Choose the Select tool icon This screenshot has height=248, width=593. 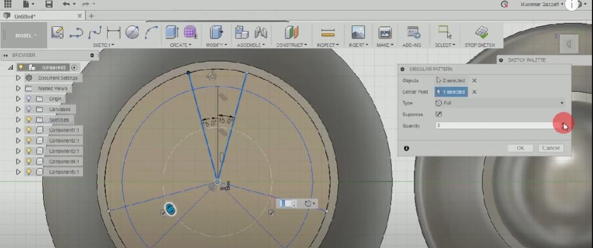445,32
